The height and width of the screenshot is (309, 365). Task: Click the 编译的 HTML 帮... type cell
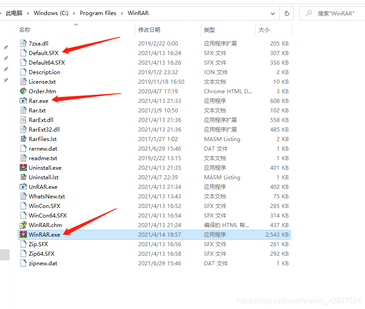[226, 225]
